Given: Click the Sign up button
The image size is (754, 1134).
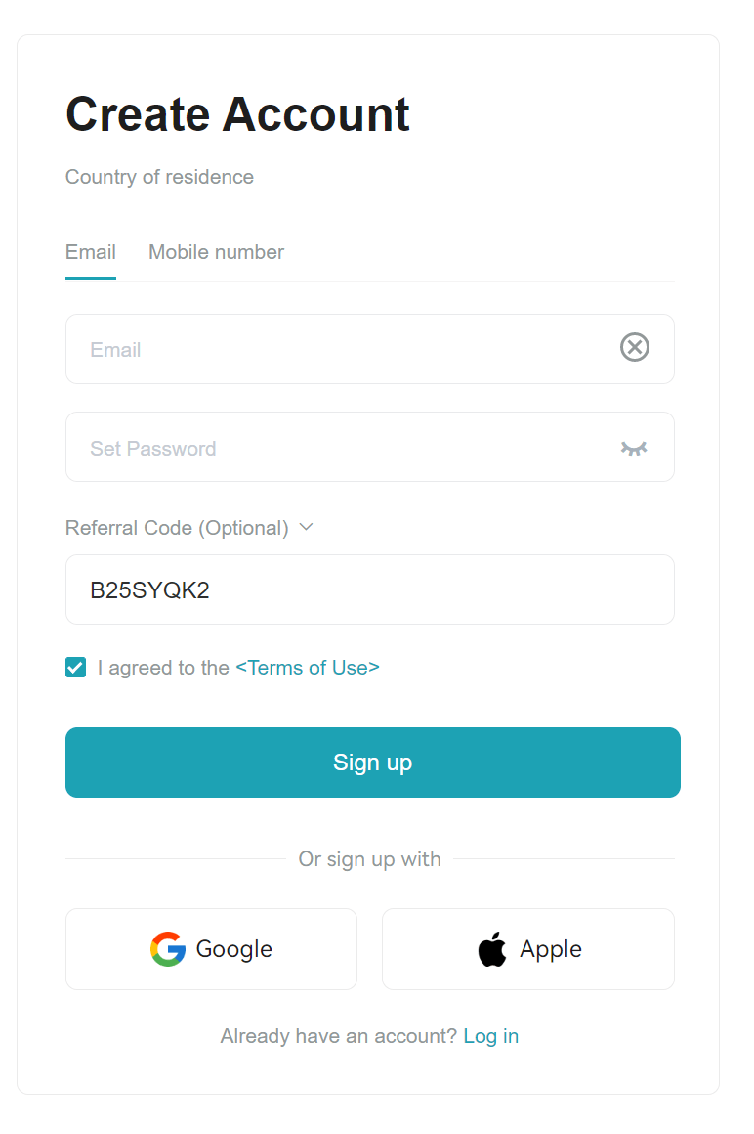Looking at the screenshot, I should [x=372, y=763].
